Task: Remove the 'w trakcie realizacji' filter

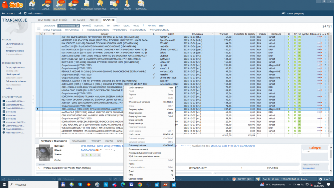Action: [x=78, y=26]
